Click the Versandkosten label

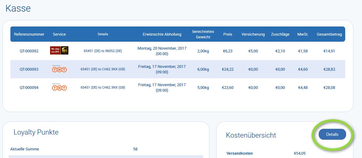tap(240, 153)
